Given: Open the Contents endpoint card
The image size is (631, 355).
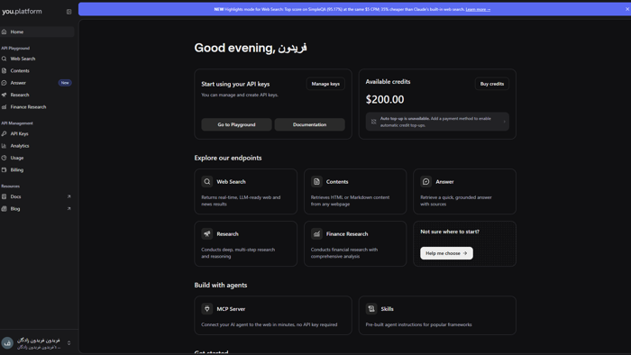Looking at the screenshot, I should click(x=355, y=191).
